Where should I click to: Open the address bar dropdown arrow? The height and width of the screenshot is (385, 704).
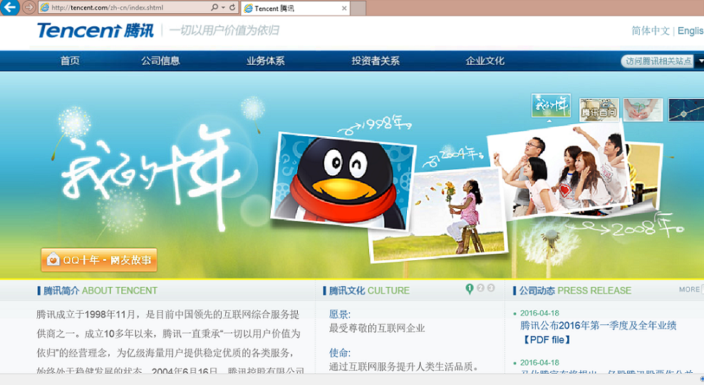click(223, 7)
